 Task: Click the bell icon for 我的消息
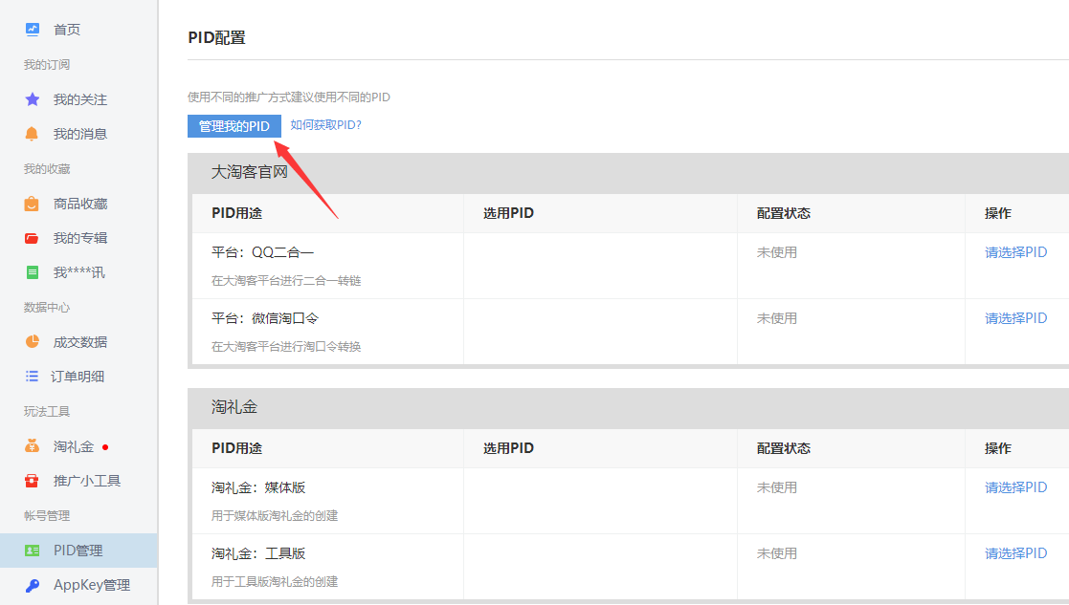(33, 134)
